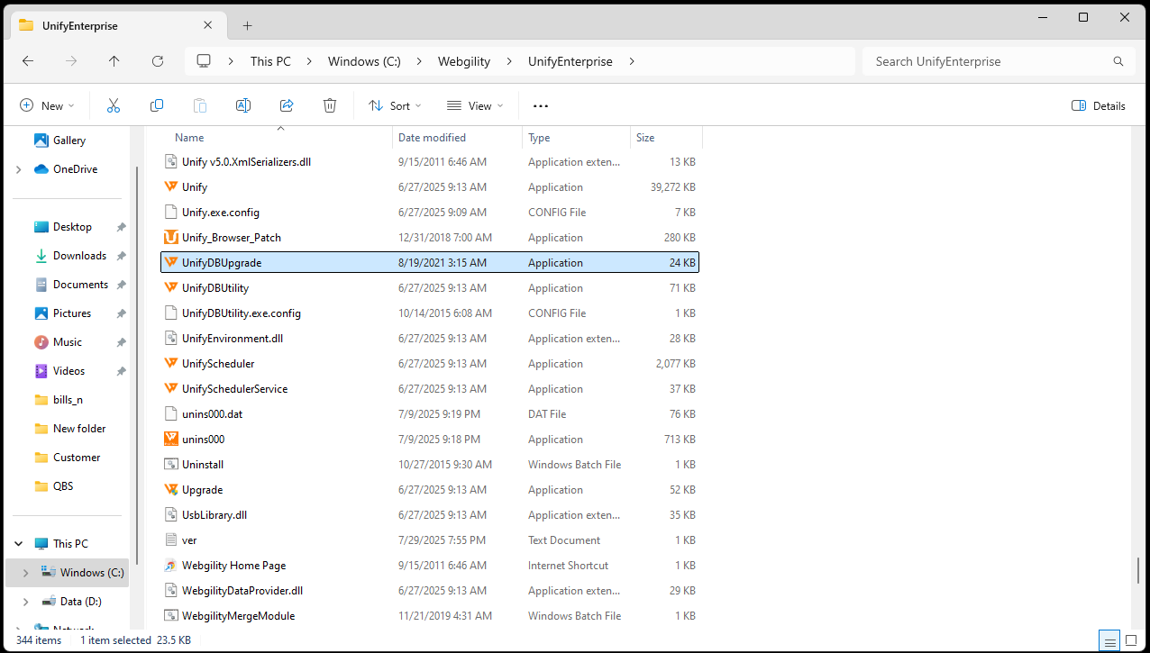The image size is (1150, 653).
Task: Click the Share icon in toolbar
Action: click(287, 105)
